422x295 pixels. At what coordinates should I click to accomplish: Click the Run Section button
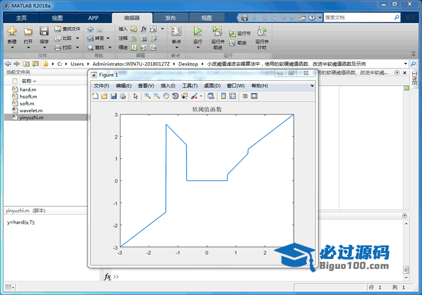click(x=240, y=34)
